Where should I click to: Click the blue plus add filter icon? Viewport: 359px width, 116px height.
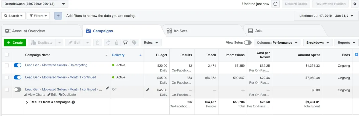pyautogui.click(x=58, y=16)
